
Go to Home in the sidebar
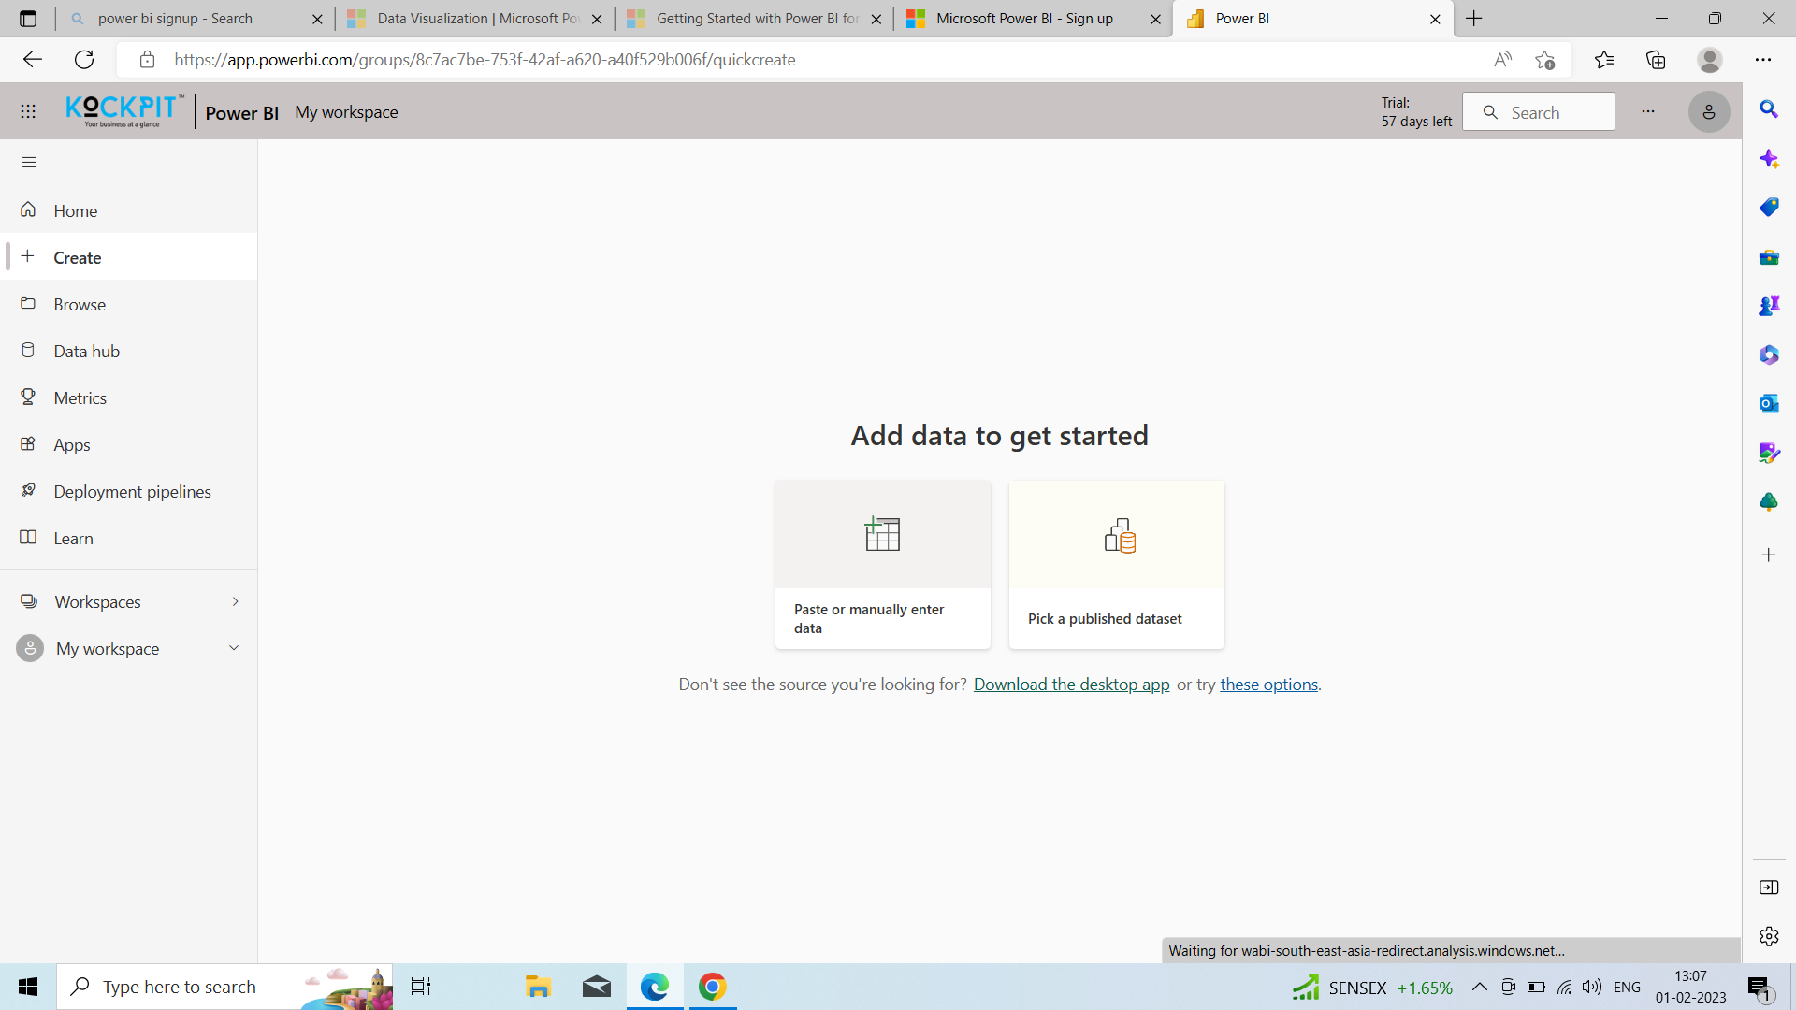pos(129,210)
